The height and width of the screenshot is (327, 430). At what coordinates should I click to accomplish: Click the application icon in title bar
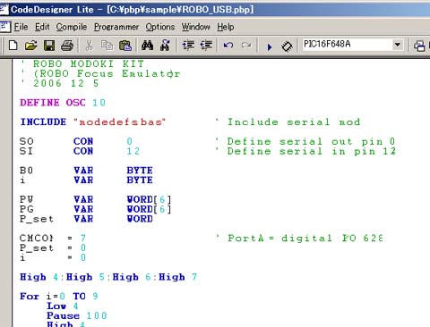coord(4,10)
